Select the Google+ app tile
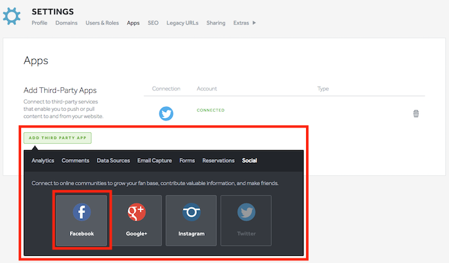 [x=136, y=220]
